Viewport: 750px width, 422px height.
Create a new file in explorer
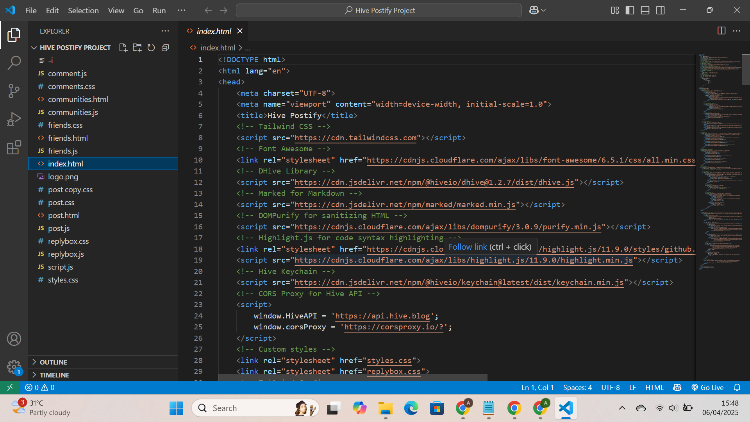123,48
